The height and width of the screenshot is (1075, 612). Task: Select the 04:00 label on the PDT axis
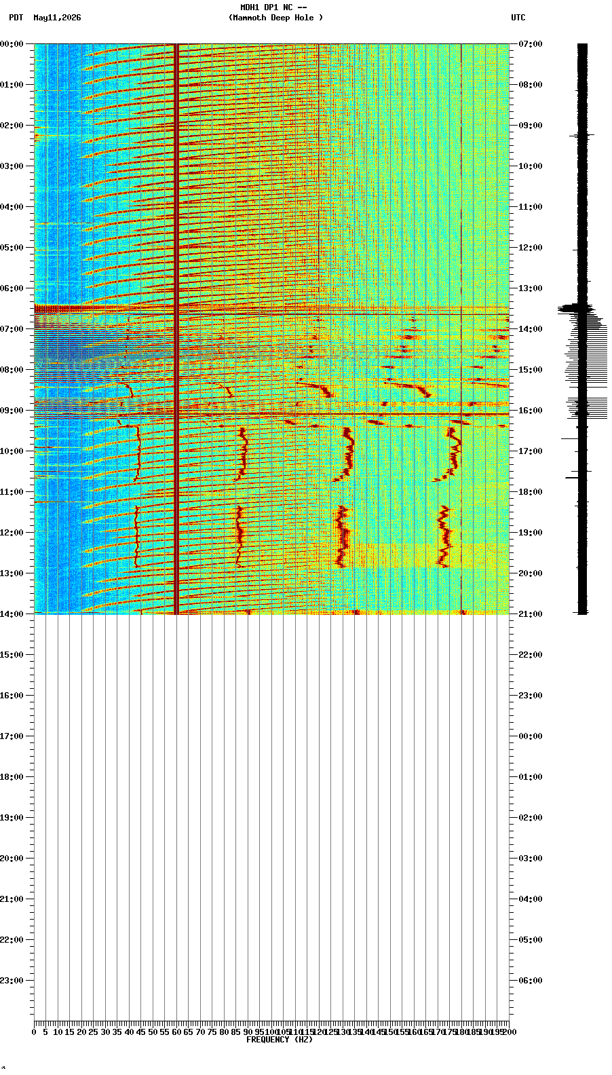[x=12, y=207]
